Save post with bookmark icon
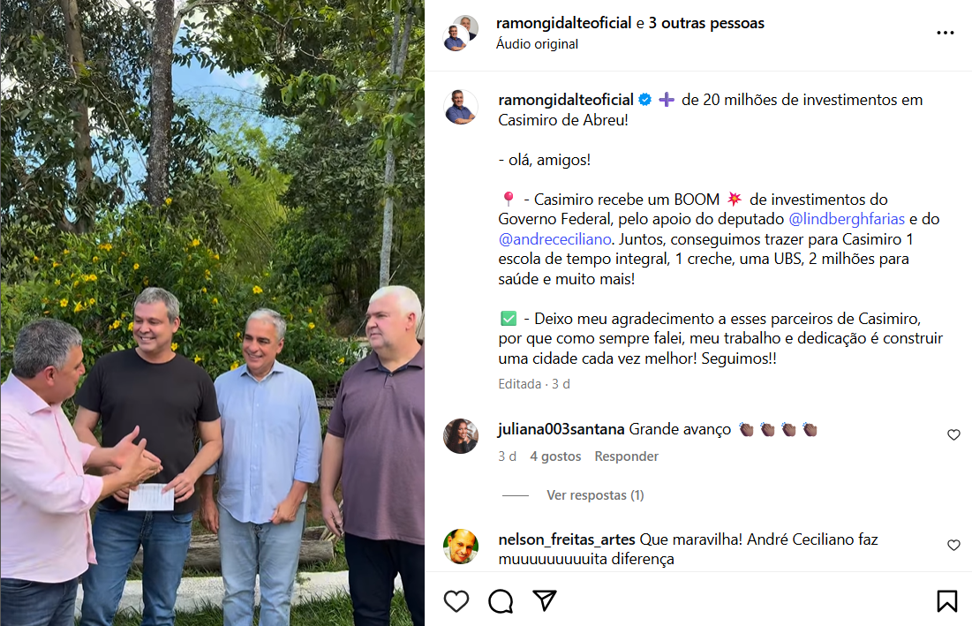Image resolution: width=972 pixels, height=626 pixels. click(x=946, y=601)
